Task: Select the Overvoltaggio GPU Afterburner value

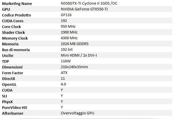Action: coord(78,113)
